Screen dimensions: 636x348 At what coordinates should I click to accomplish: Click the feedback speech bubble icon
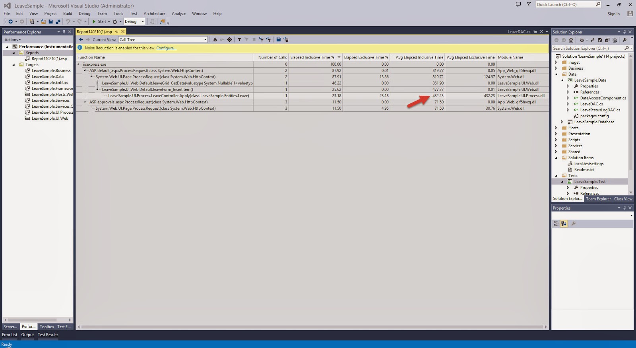(518, 4)
